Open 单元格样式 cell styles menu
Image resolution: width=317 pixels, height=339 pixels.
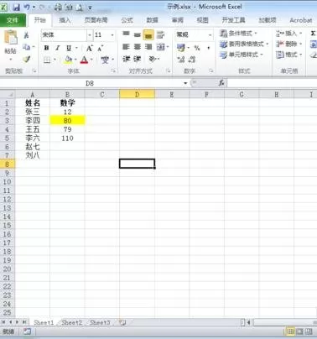(242, 55)
